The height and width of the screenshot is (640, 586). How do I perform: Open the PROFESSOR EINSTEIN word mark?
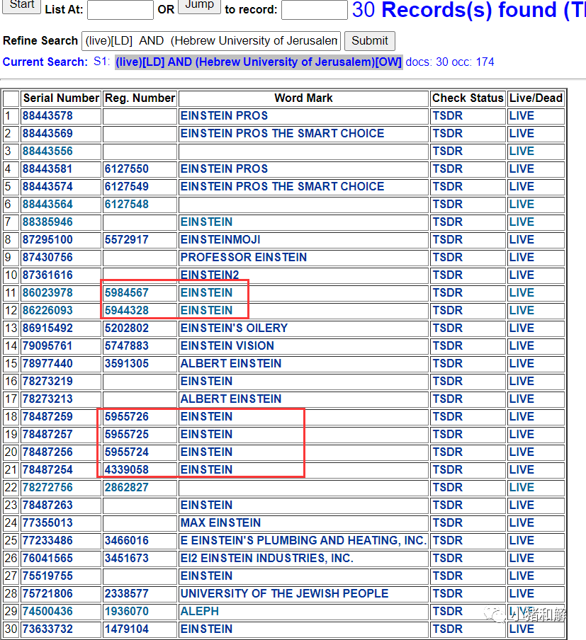click(x=244, y=257)
